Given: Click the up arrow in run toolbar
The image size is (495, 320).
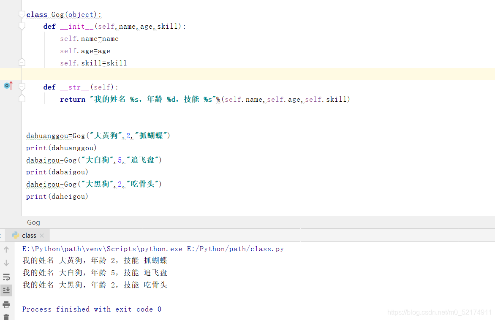Looking at the screenshot, I should click(6, 249).
